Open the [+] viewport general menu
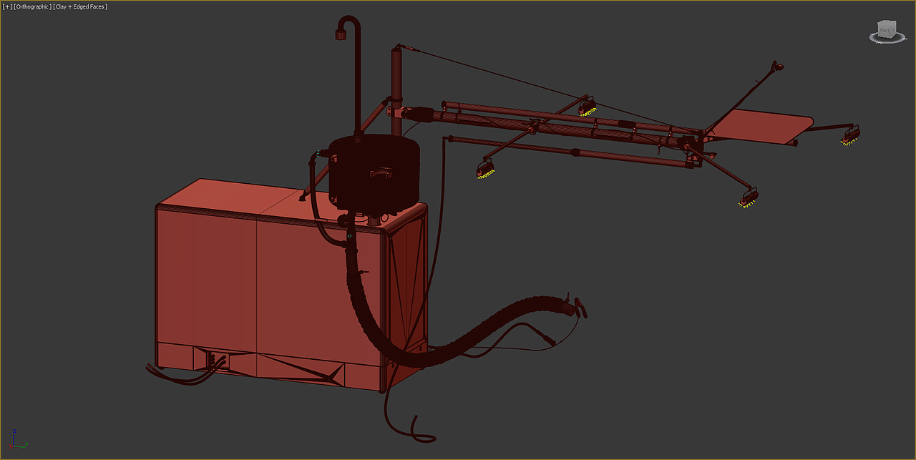Screen dimensions: 916x460 (x=7, y=6)
